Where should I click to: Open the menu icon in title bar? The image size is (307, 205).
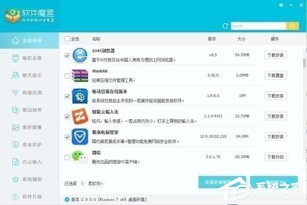click(281, 5)
